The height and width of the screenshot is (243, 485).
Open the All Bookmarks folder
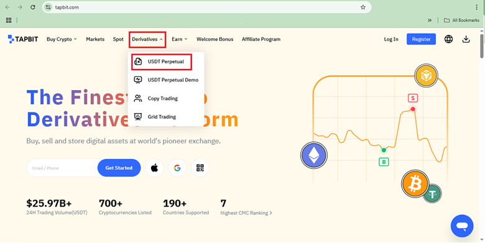pyautogui.click(x=461, y=20)
